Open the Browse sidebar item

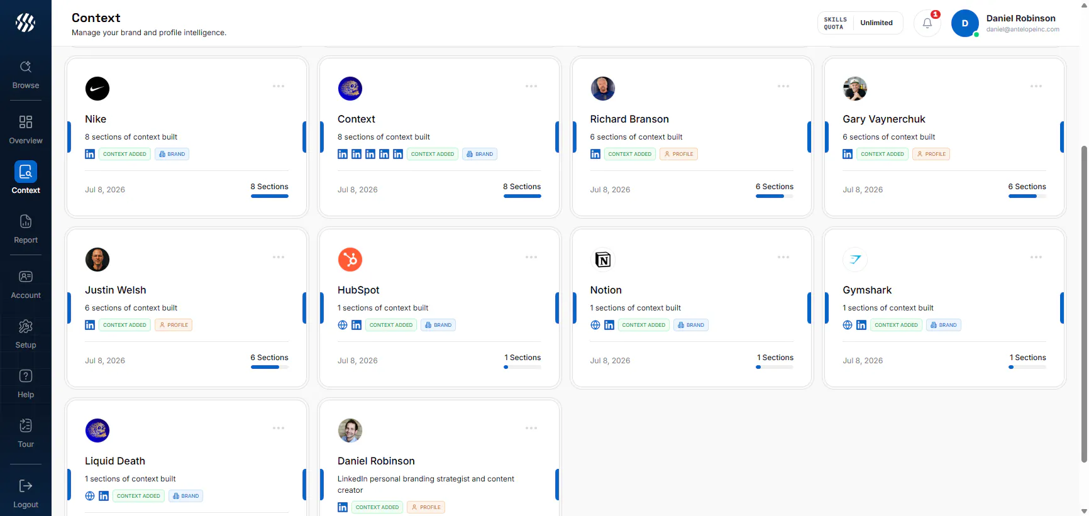pos(26,75)
